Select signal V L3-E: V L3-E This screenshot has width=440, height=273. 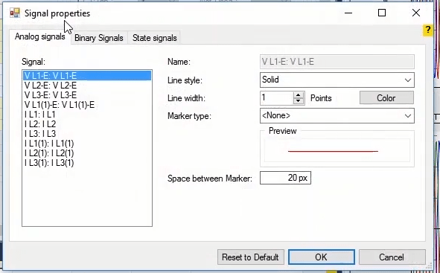point(87,95)
